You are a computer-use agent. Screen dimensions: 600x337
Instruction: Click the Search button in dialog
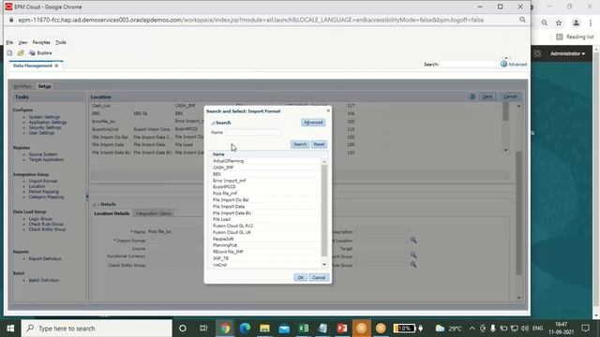tap(300, 144)
